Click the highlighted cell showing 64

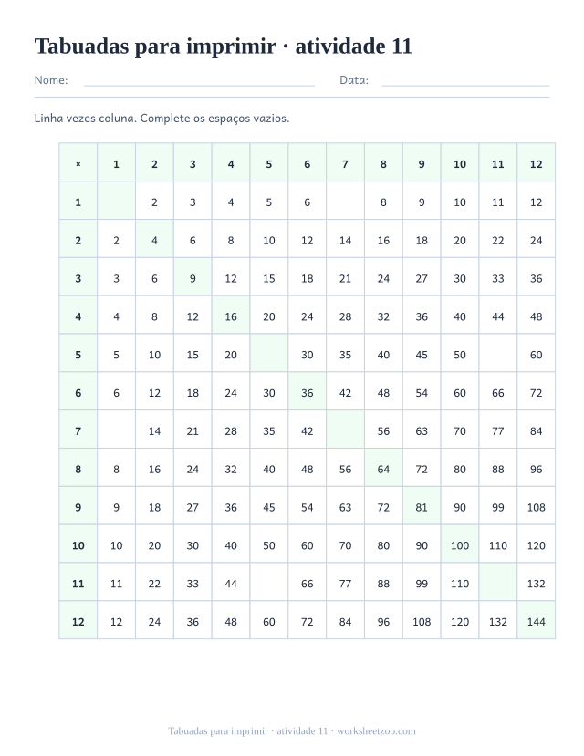tap(383, 468)
